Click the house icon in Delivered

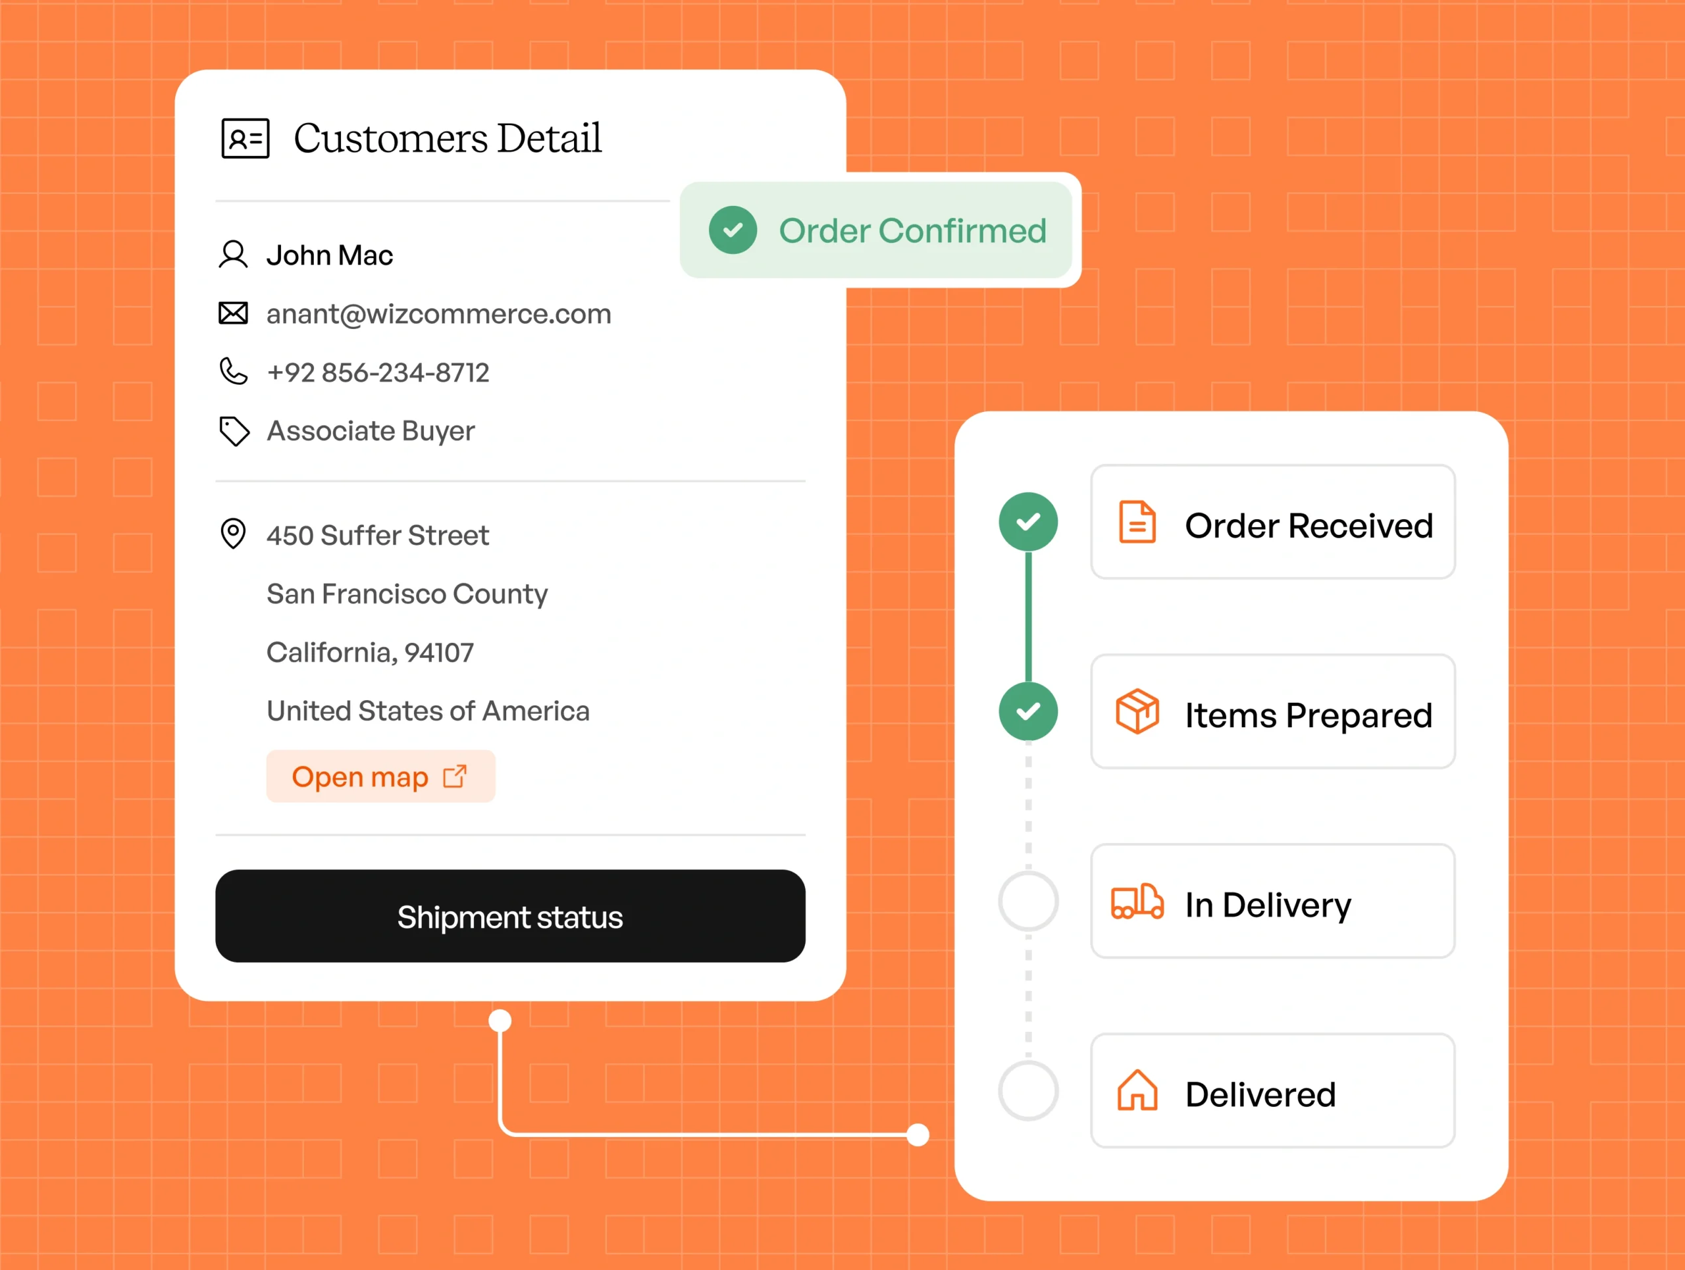(x=1137, y=1091)
